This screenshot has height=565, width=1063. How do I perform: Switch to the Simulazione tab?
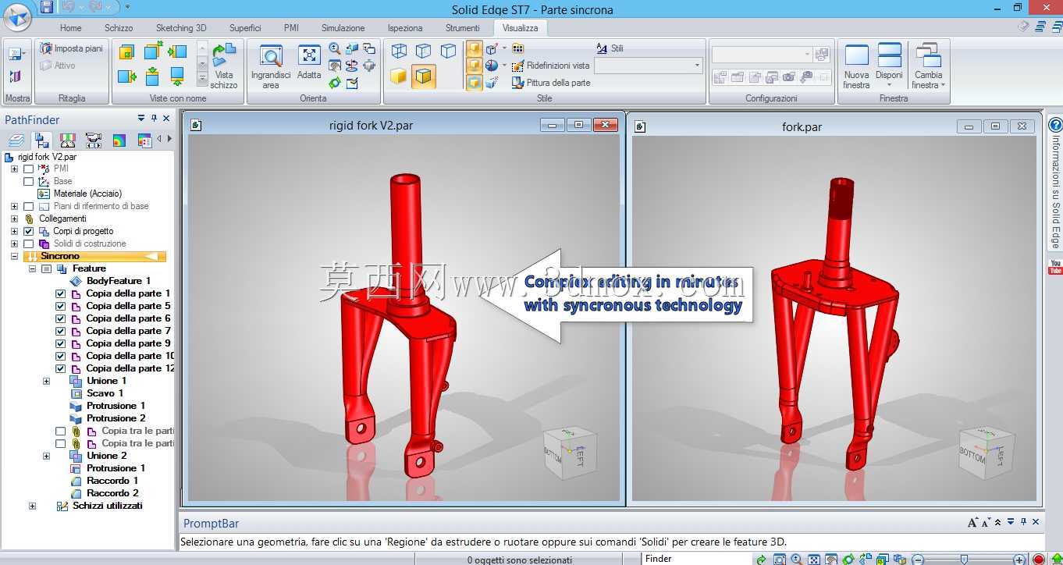click(x=343, y=28)
